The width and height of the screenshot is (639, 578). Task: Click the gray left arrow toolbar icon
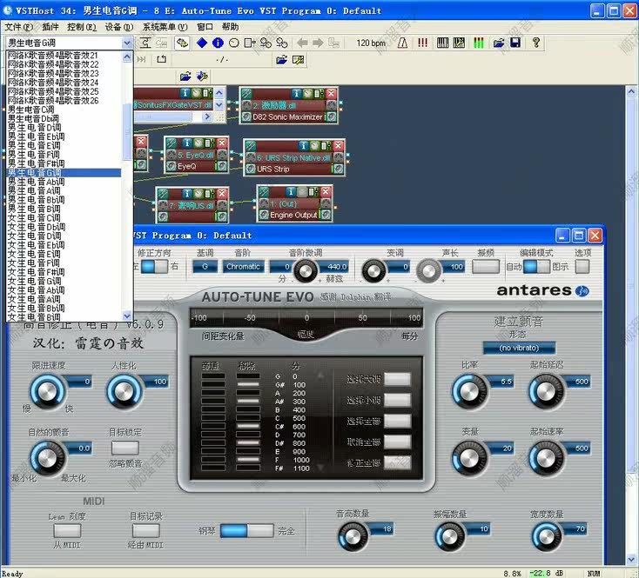pos(302,43)
